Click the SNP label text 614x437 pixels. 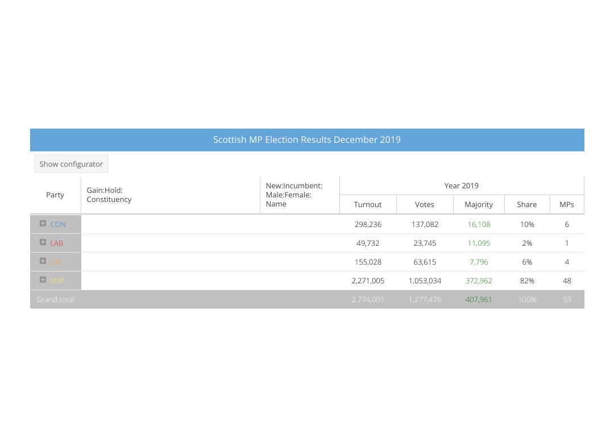coord(57,281)
